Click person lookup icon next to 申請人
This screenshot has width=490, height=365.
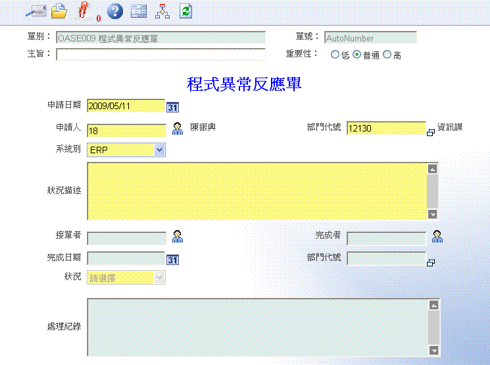(178, 128)
